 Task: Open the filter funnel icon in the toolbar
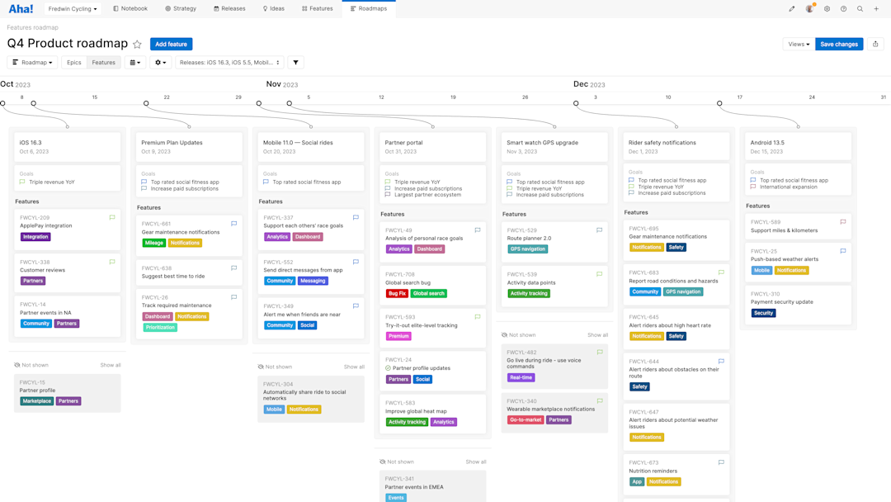295,62
